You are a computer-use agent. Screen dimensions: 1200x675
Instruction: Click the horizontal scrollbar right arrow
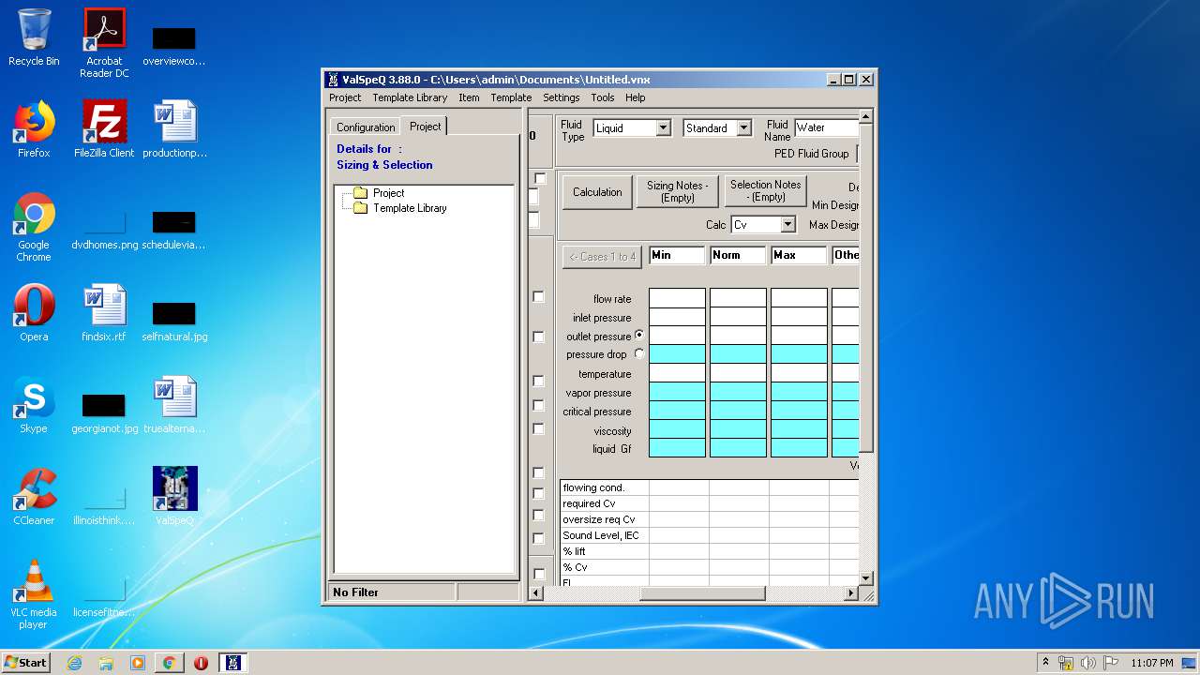pyautogui.click(x=851, y=593)
